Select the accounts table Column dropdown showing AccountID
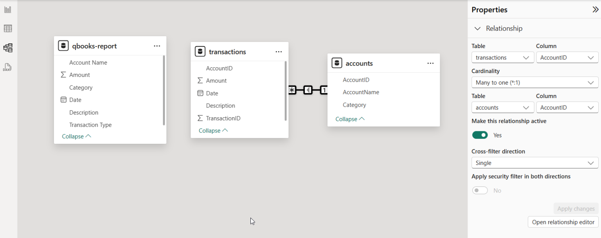The width and height of the screenshot is (601, 238). 567,107
